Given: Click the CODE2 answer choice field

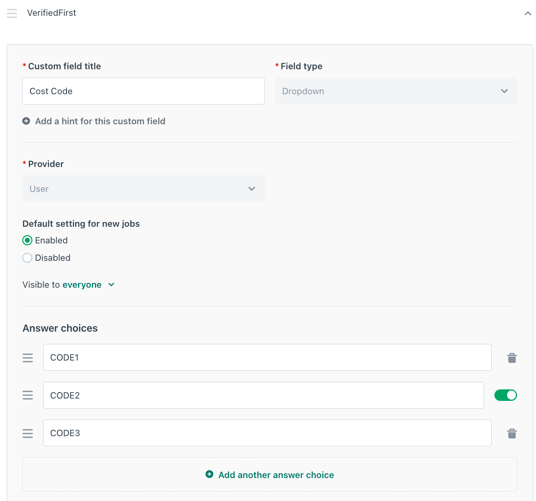Looking at the screenshot, I should click(x=263, y=395).
